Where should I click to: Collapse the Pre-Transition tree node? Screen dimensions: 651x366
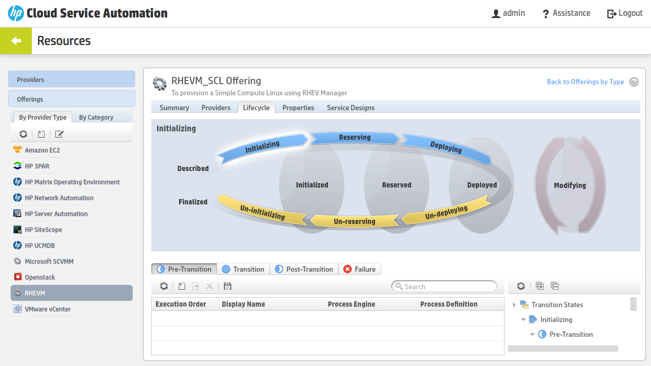point(532,334)
